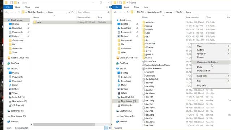Open Compressed folder in left window sidebar
The width and height of the screenshot is (231, 130).
click(18, 40)
